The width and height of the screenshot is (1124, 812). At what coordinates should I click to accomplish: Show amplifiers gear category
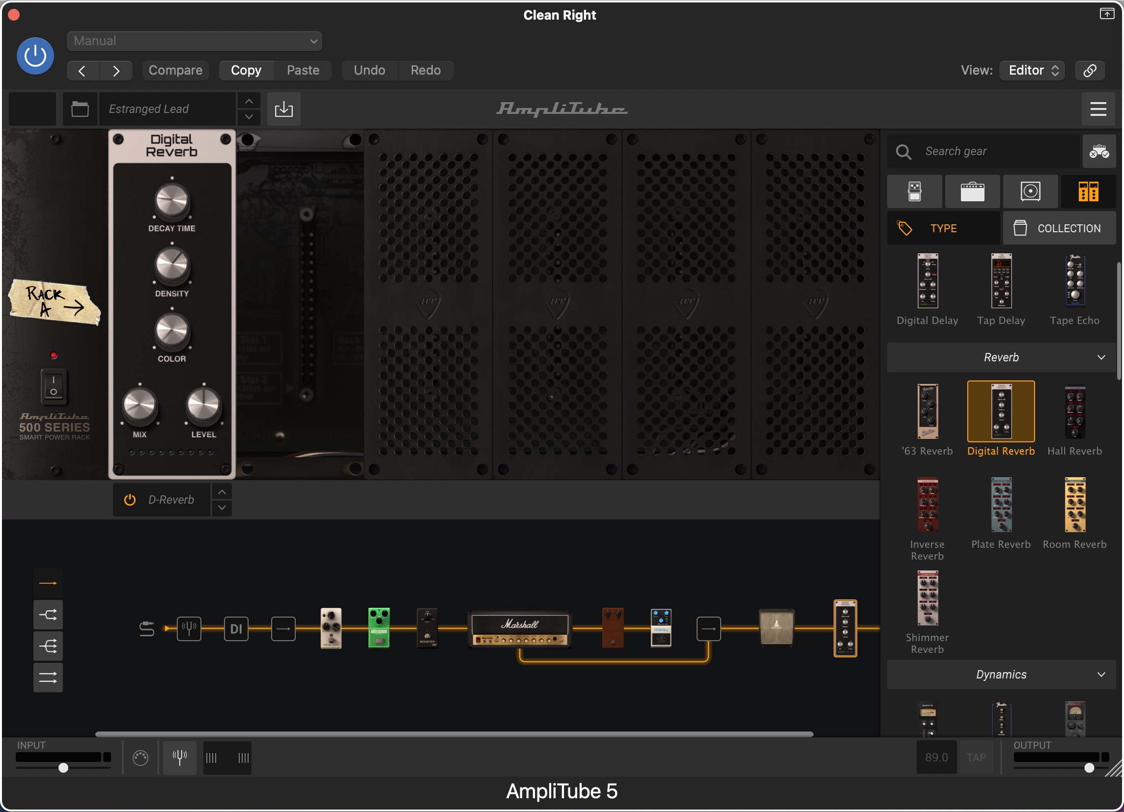(972, 191)
